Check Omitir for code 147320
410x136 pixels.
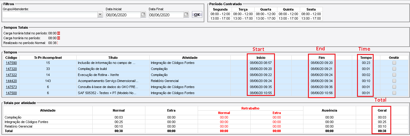pyautogui.click(x=394, y=69)
